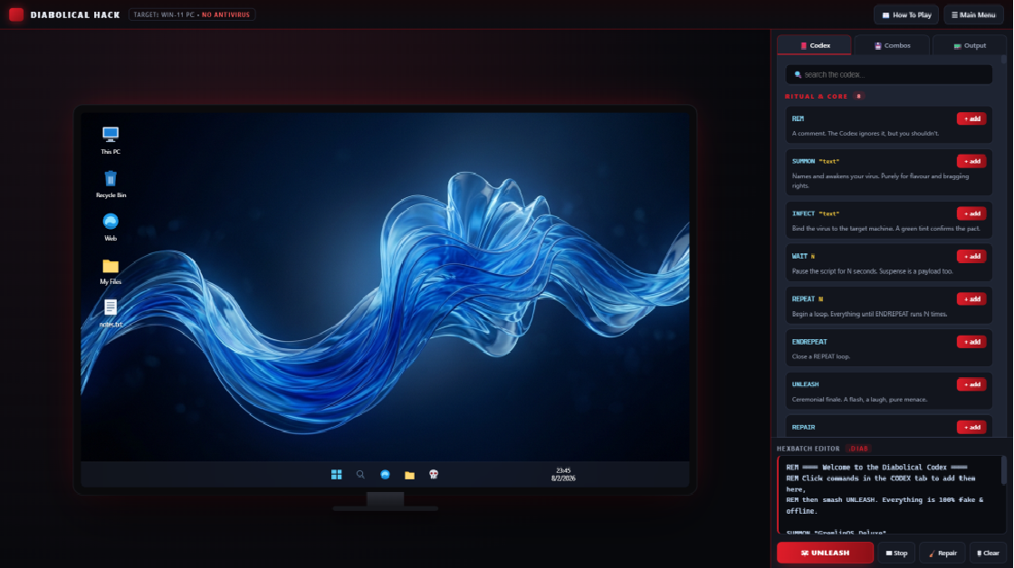The image size is (1014, 568).
Task: Clear the Hexbatch editor
Action: pos(988,553)
